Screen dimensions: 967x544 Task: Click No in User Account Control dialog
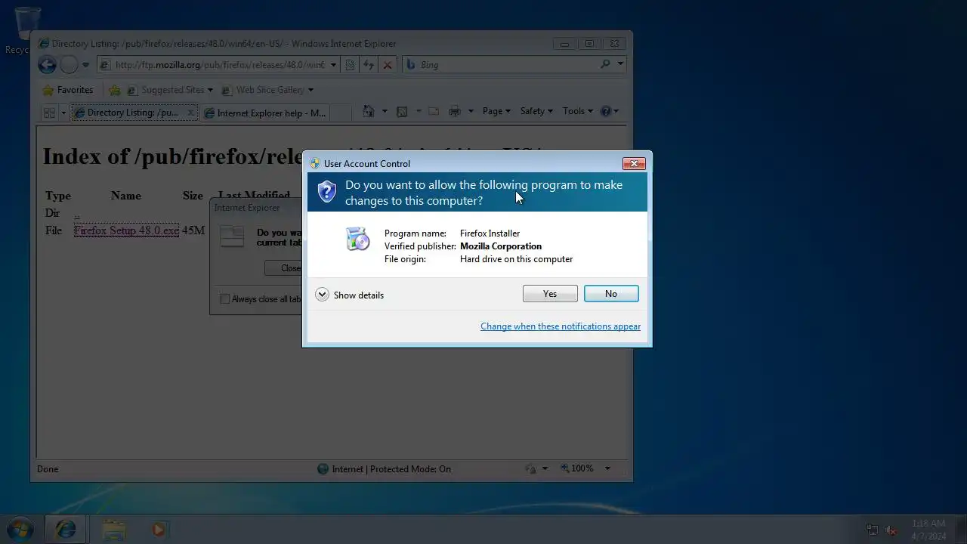point(611,294)
